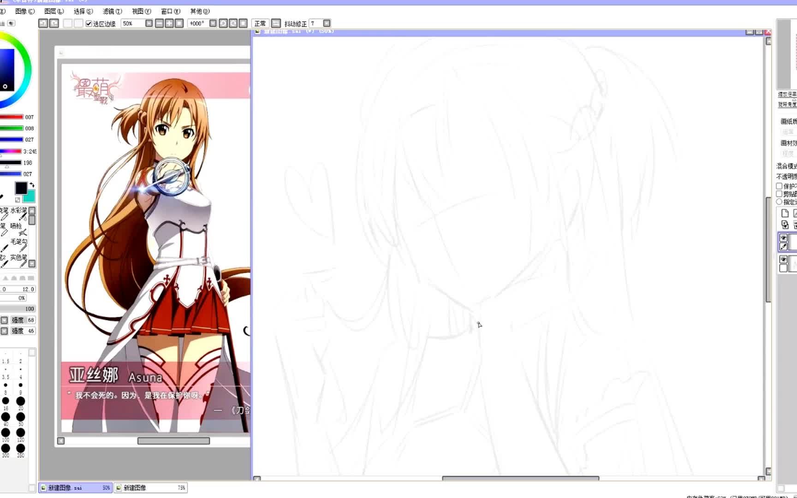
Task: Click the horizontal flip view button
Action: coord(276,23)
